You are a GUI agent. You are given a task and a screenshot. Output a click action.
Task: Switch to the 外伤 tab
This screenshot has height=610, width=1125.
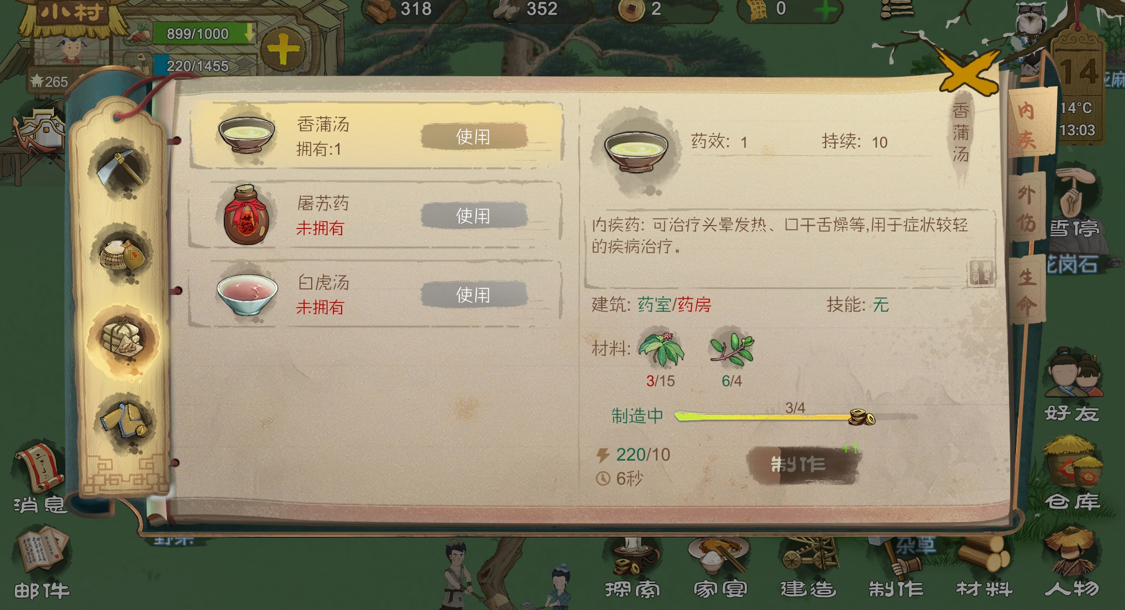1027,208
